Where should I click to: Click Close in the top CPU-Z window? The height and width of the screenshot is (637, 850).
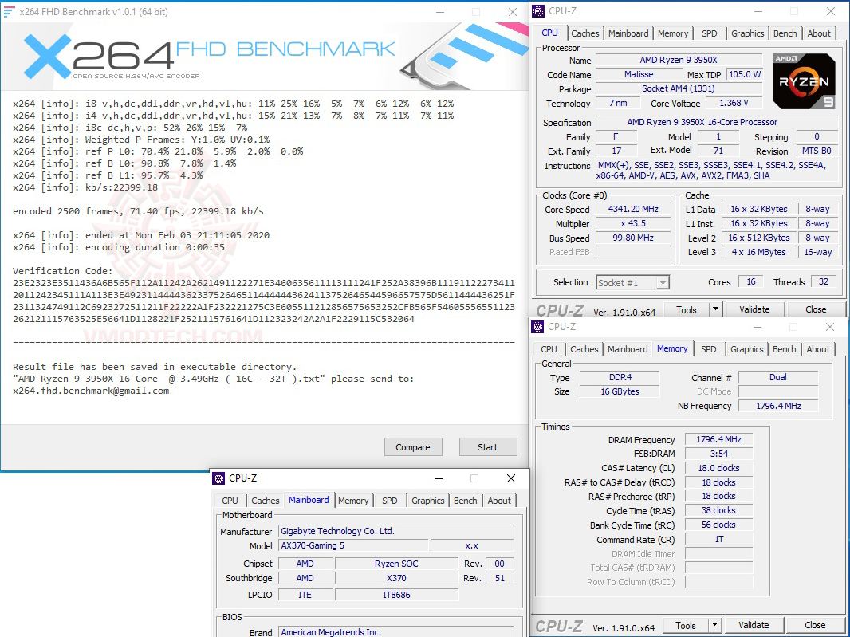815,309
